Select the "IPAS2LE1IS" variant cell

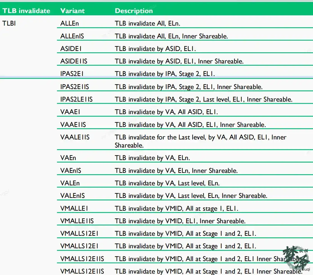pyautogui.click(x=77, y=99)
